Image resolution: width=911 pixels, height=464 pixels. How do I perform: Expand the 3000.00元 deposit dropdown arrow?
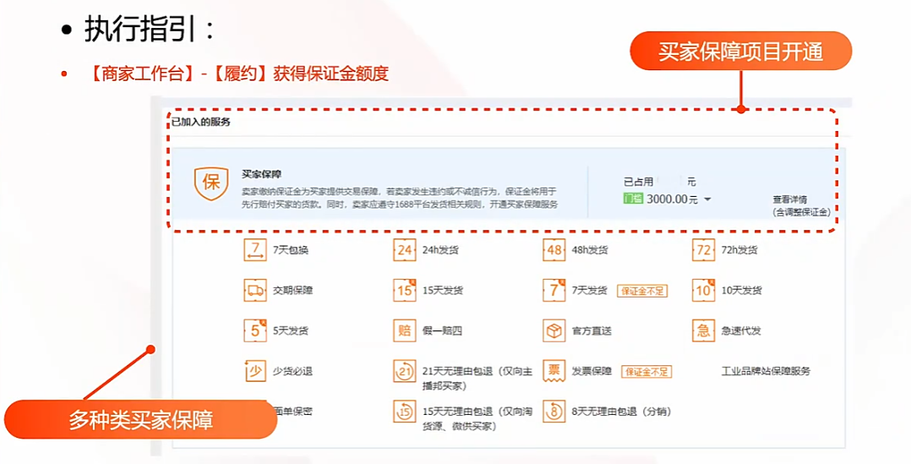[707, 200]
